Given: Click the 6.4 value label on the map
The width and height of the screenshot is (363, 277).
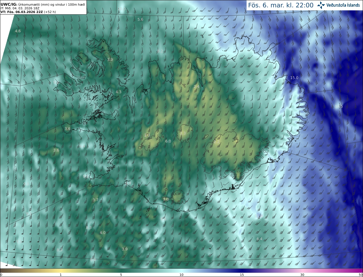Looking at the screenshot, I should click(x=259, y=239).
